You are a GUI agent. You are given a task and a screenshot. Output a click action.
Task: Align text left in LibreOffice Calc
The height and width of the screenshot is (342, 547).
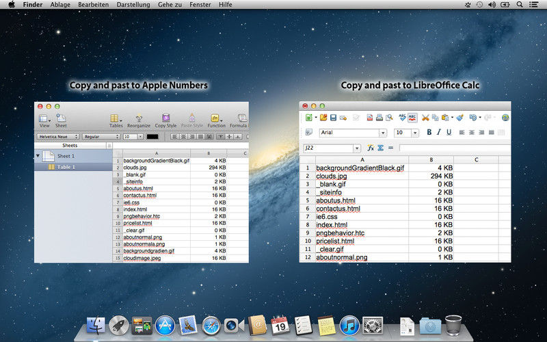click(462, 132)
